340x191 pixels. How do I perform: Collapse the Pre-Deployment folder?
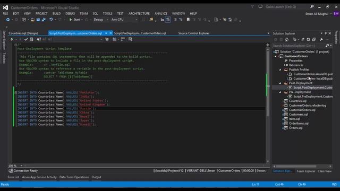pyautogui.click(x=280, y=92)
